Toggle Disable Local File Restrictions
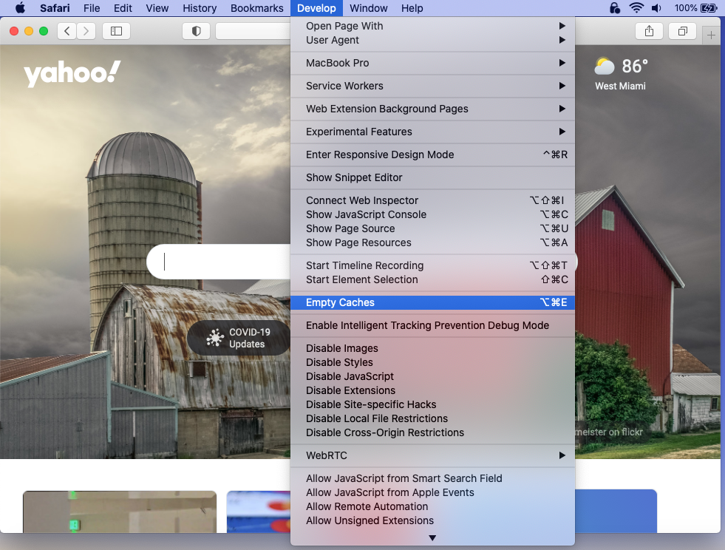This screenshot has width=725, height=550. pos(432,418)
